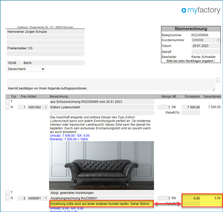Edit the street field 'Friedensallee 133'

coord(45,48)
